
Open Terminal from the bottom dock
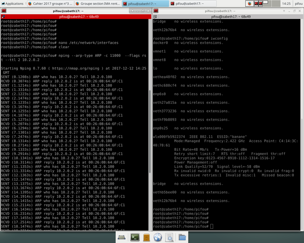(x=135, y=237)
